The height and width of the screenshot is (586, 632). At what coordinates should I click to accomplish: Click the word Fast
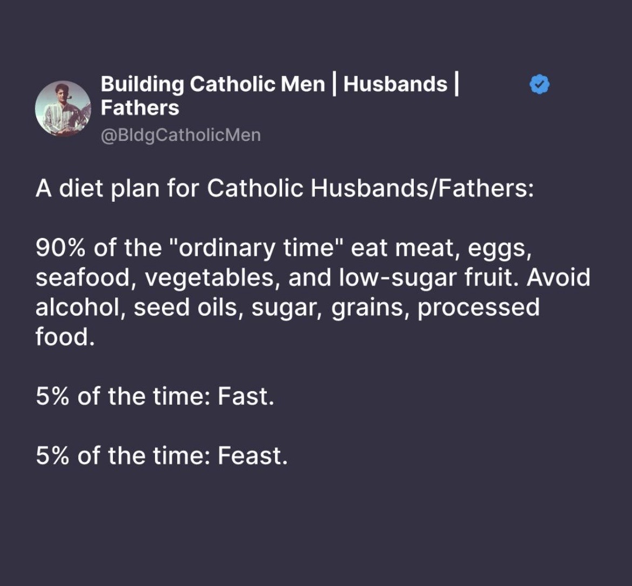point(246,397)
